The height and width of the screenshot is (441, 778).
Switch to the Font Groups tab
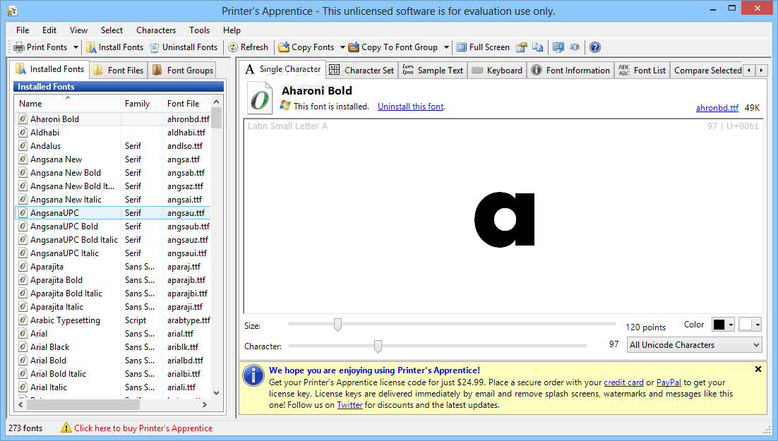pyautogui.click(x=183, y=71)
